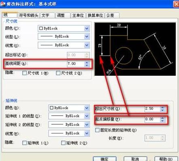Close the 修改标注样式 dialog
The image size is (179, 161).
pos(176,4)
